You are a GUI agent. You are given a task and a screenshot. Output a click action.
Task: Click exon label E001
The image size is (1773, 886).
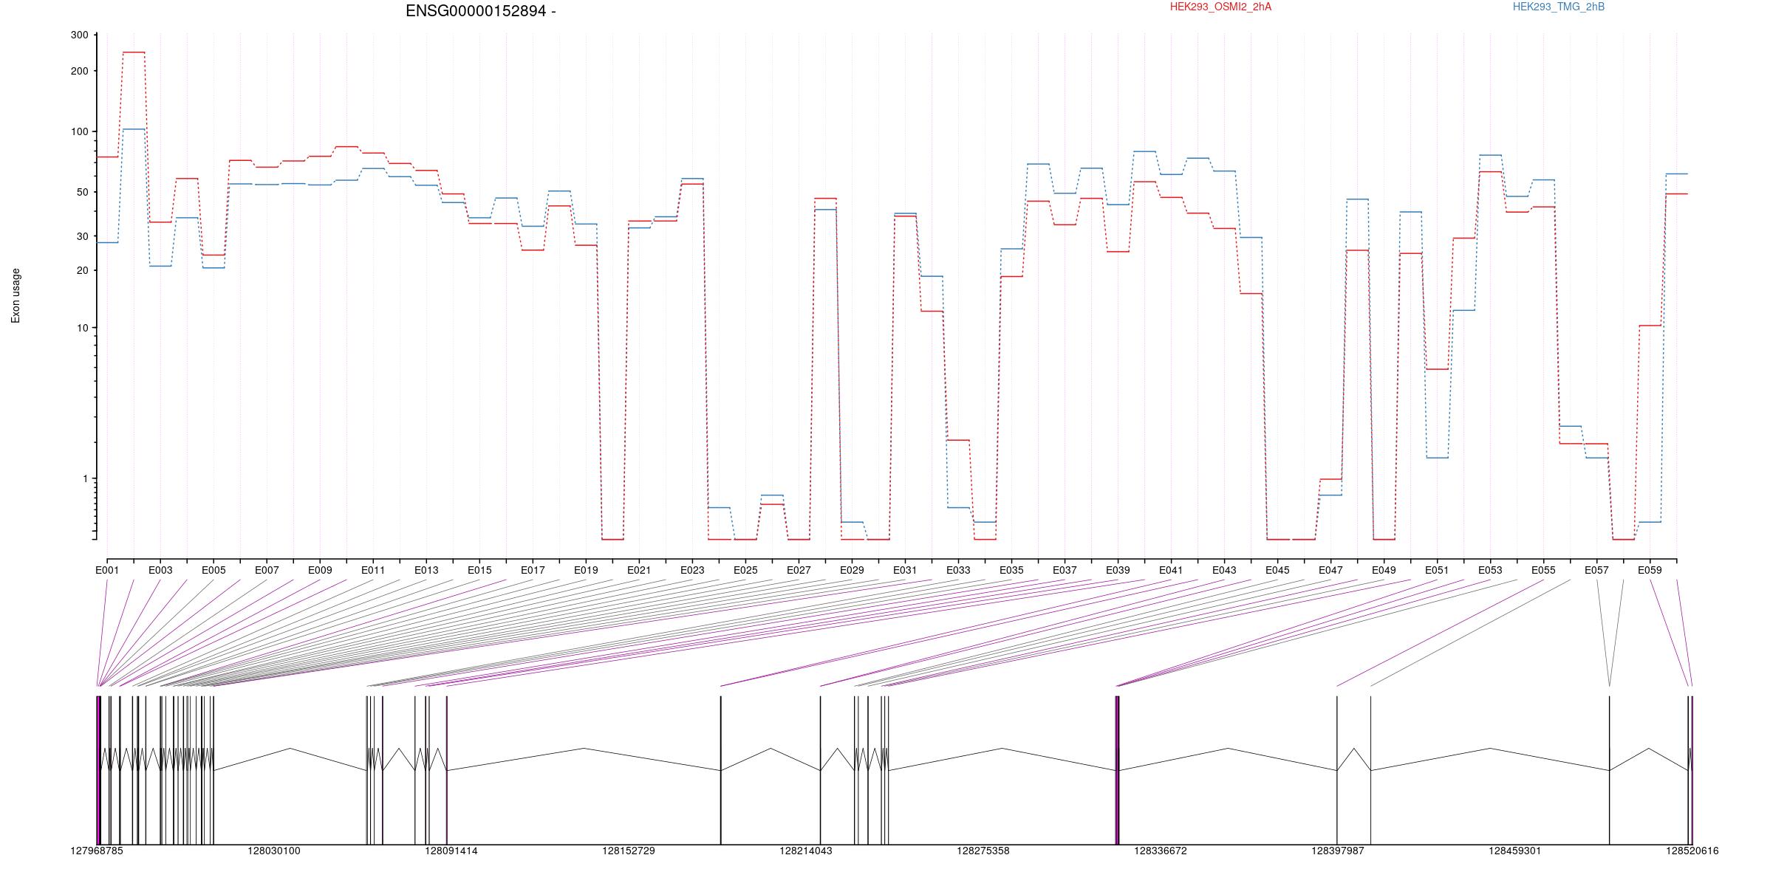tap(107, 570)
